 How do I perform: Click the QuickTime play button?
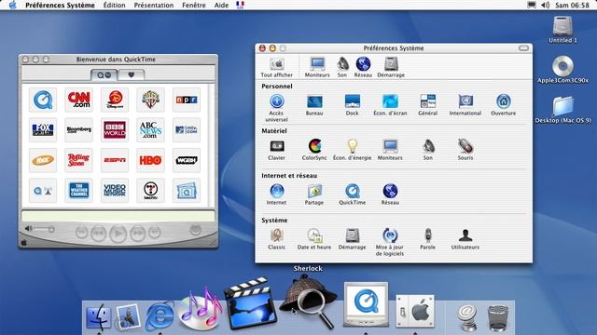[118, 234]
